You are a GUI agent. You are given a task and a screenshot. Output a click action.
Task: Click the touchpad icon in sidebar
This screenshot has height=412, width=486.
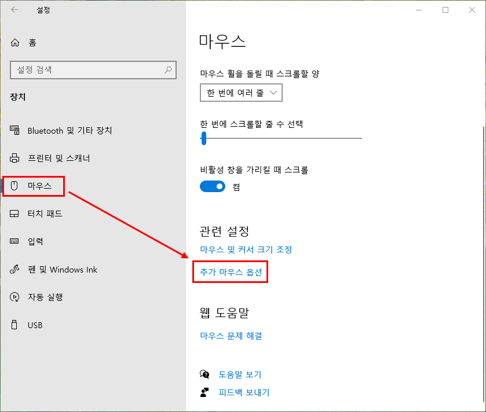click(x=14, y=214)
